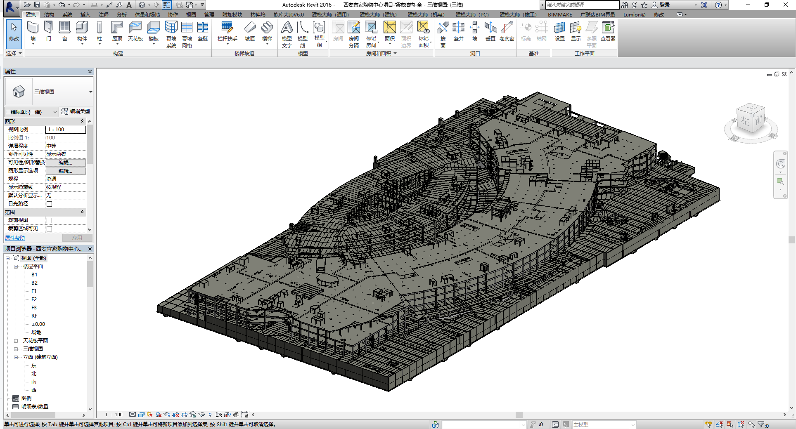This screenshot has width=796, height=429.
Task: Select the Door (门) tool
Action: coord(49,32)
